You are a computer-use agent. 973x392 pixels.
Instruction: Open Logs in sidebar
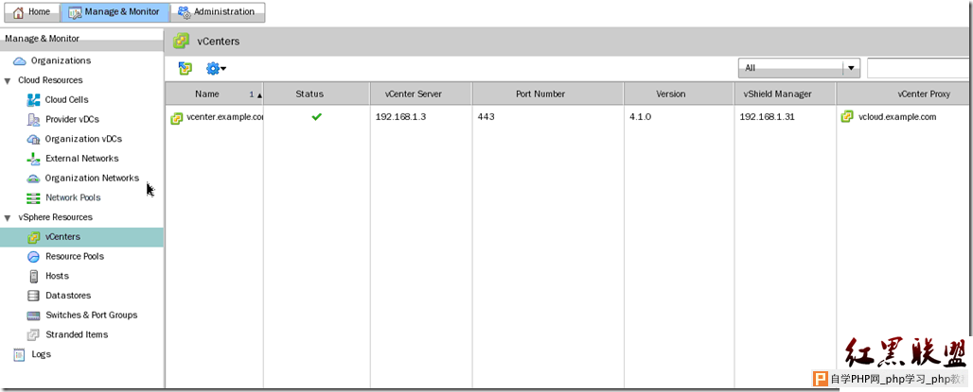pyautogui.click(x=42, y=355)
